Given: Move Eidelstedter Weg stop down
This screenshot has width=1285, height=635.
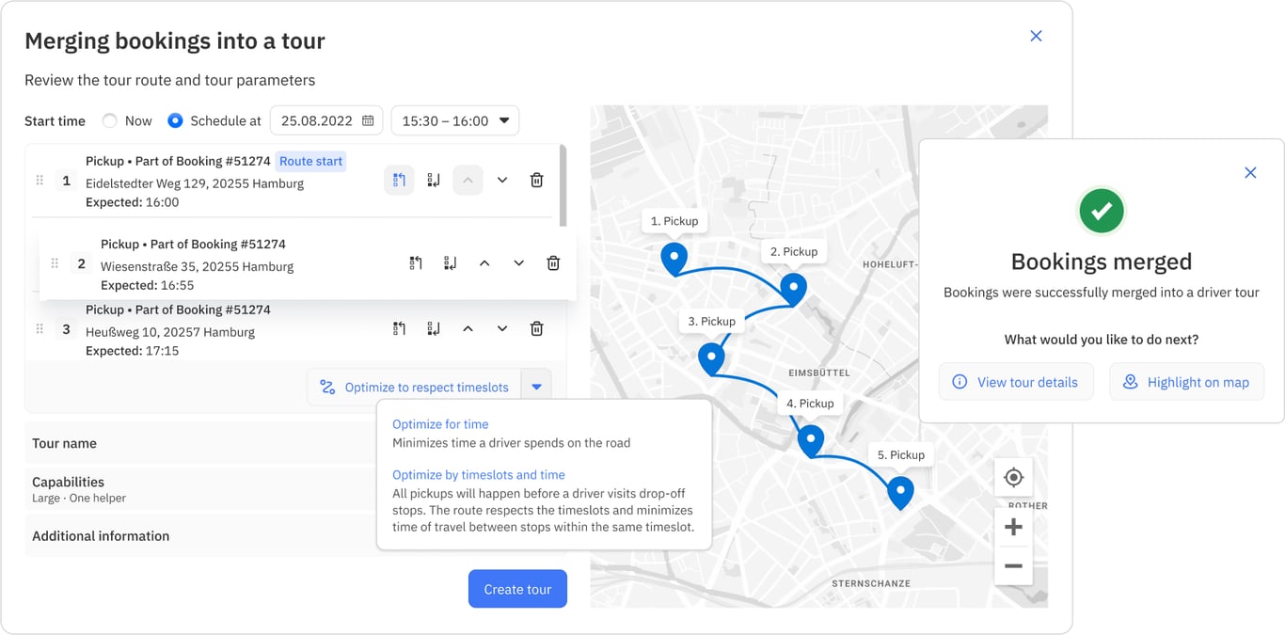Looking at the screenshot, I should 502,180.
